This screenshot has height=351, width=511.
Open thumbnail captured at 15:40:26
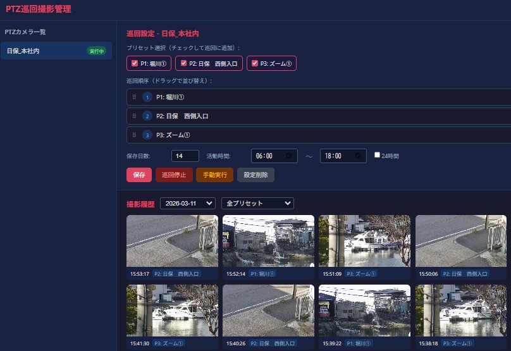pos(269,311)
